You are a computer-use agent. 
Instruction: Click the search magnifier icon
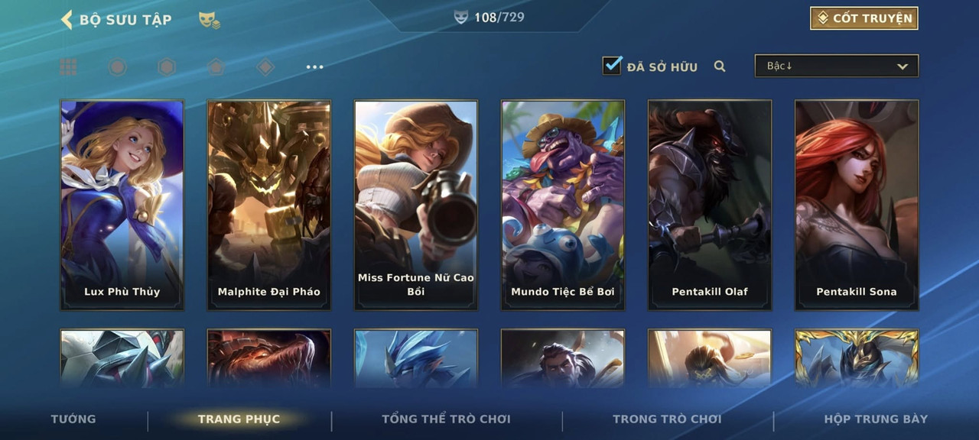coord(720,66)
